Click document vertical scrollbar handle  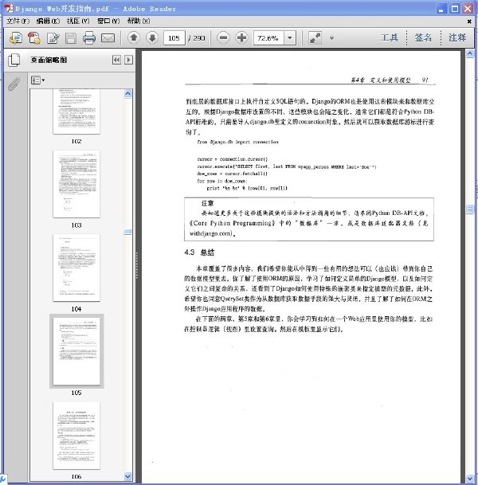point(470,209)
